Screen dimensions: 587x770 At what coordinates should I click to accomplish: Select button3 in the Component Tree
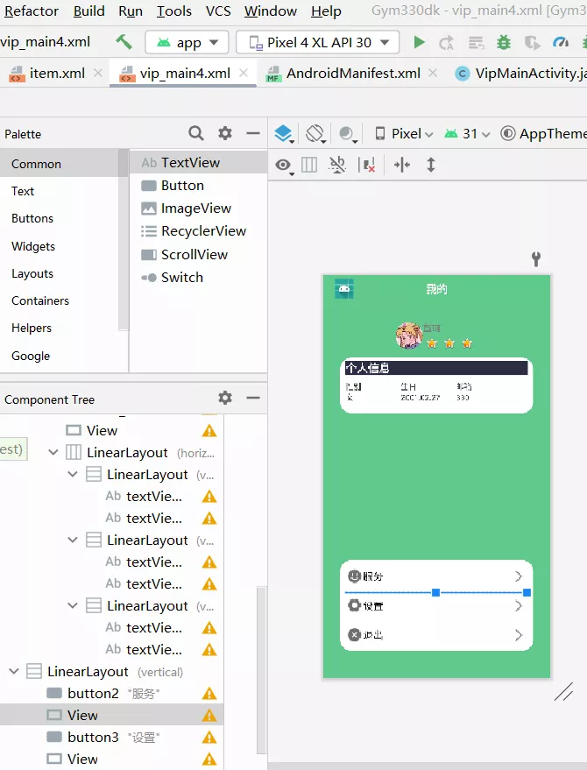coord(111,737)
